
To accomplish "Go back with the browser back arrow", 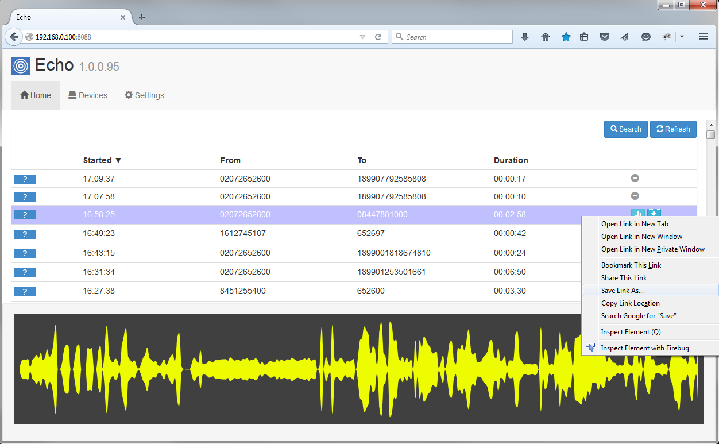I will tap(14, 37).
